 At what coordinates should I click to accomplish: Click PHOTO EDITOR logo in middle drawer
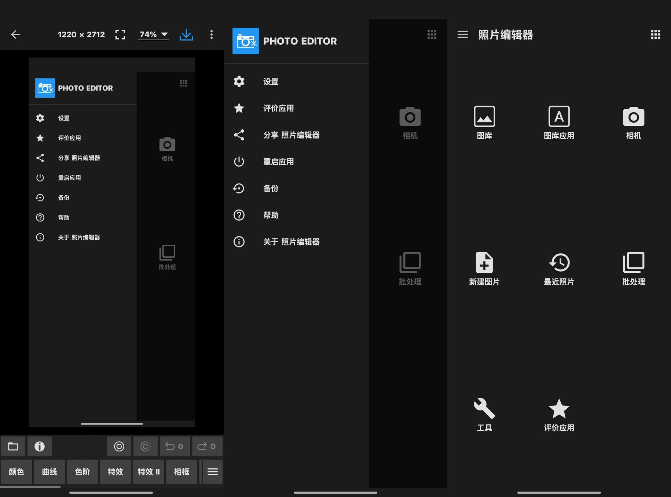tap(246, 41)
